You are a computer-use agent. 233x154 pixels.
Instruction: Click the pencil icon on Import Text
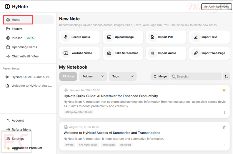tap(196, 37)
